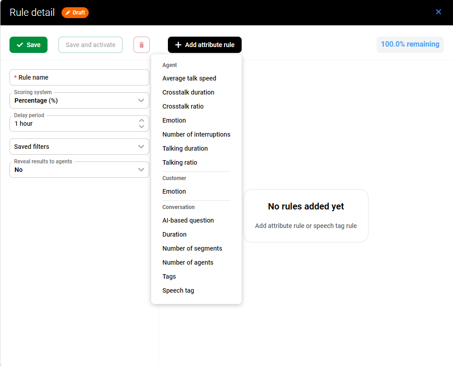This screenshot has height=366, width=453.
Task: Select Speech tag menu entry
Action: [178, 290]
